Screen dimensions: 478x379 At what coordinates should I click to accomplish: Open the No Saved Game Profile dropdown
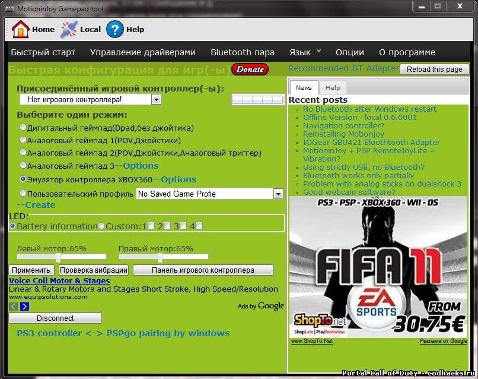pyautogui.click(x=210, y=194)
